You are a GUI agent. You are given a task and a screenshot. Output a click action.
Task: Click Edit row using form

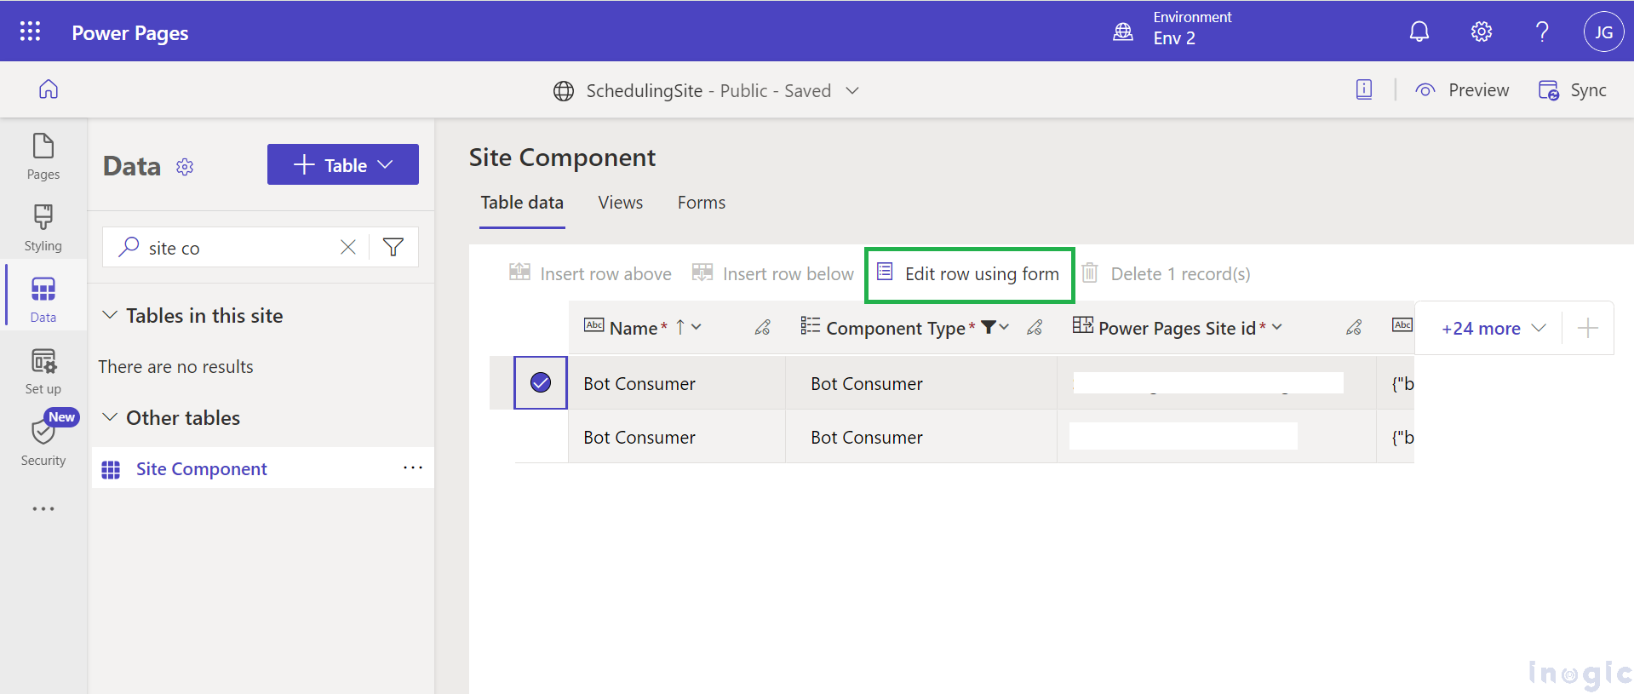(x=969, y=274)
